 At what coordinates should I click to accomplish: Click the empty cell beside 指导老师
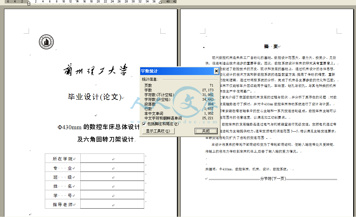pyautogui.click(x=112, y=204)
